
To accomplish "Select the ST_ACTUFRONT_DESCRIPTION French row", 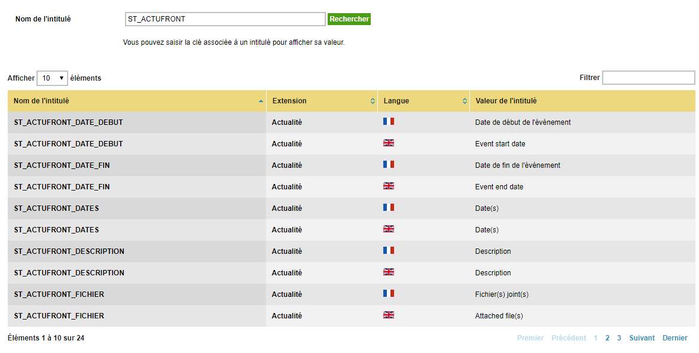I will pos(351,251).
